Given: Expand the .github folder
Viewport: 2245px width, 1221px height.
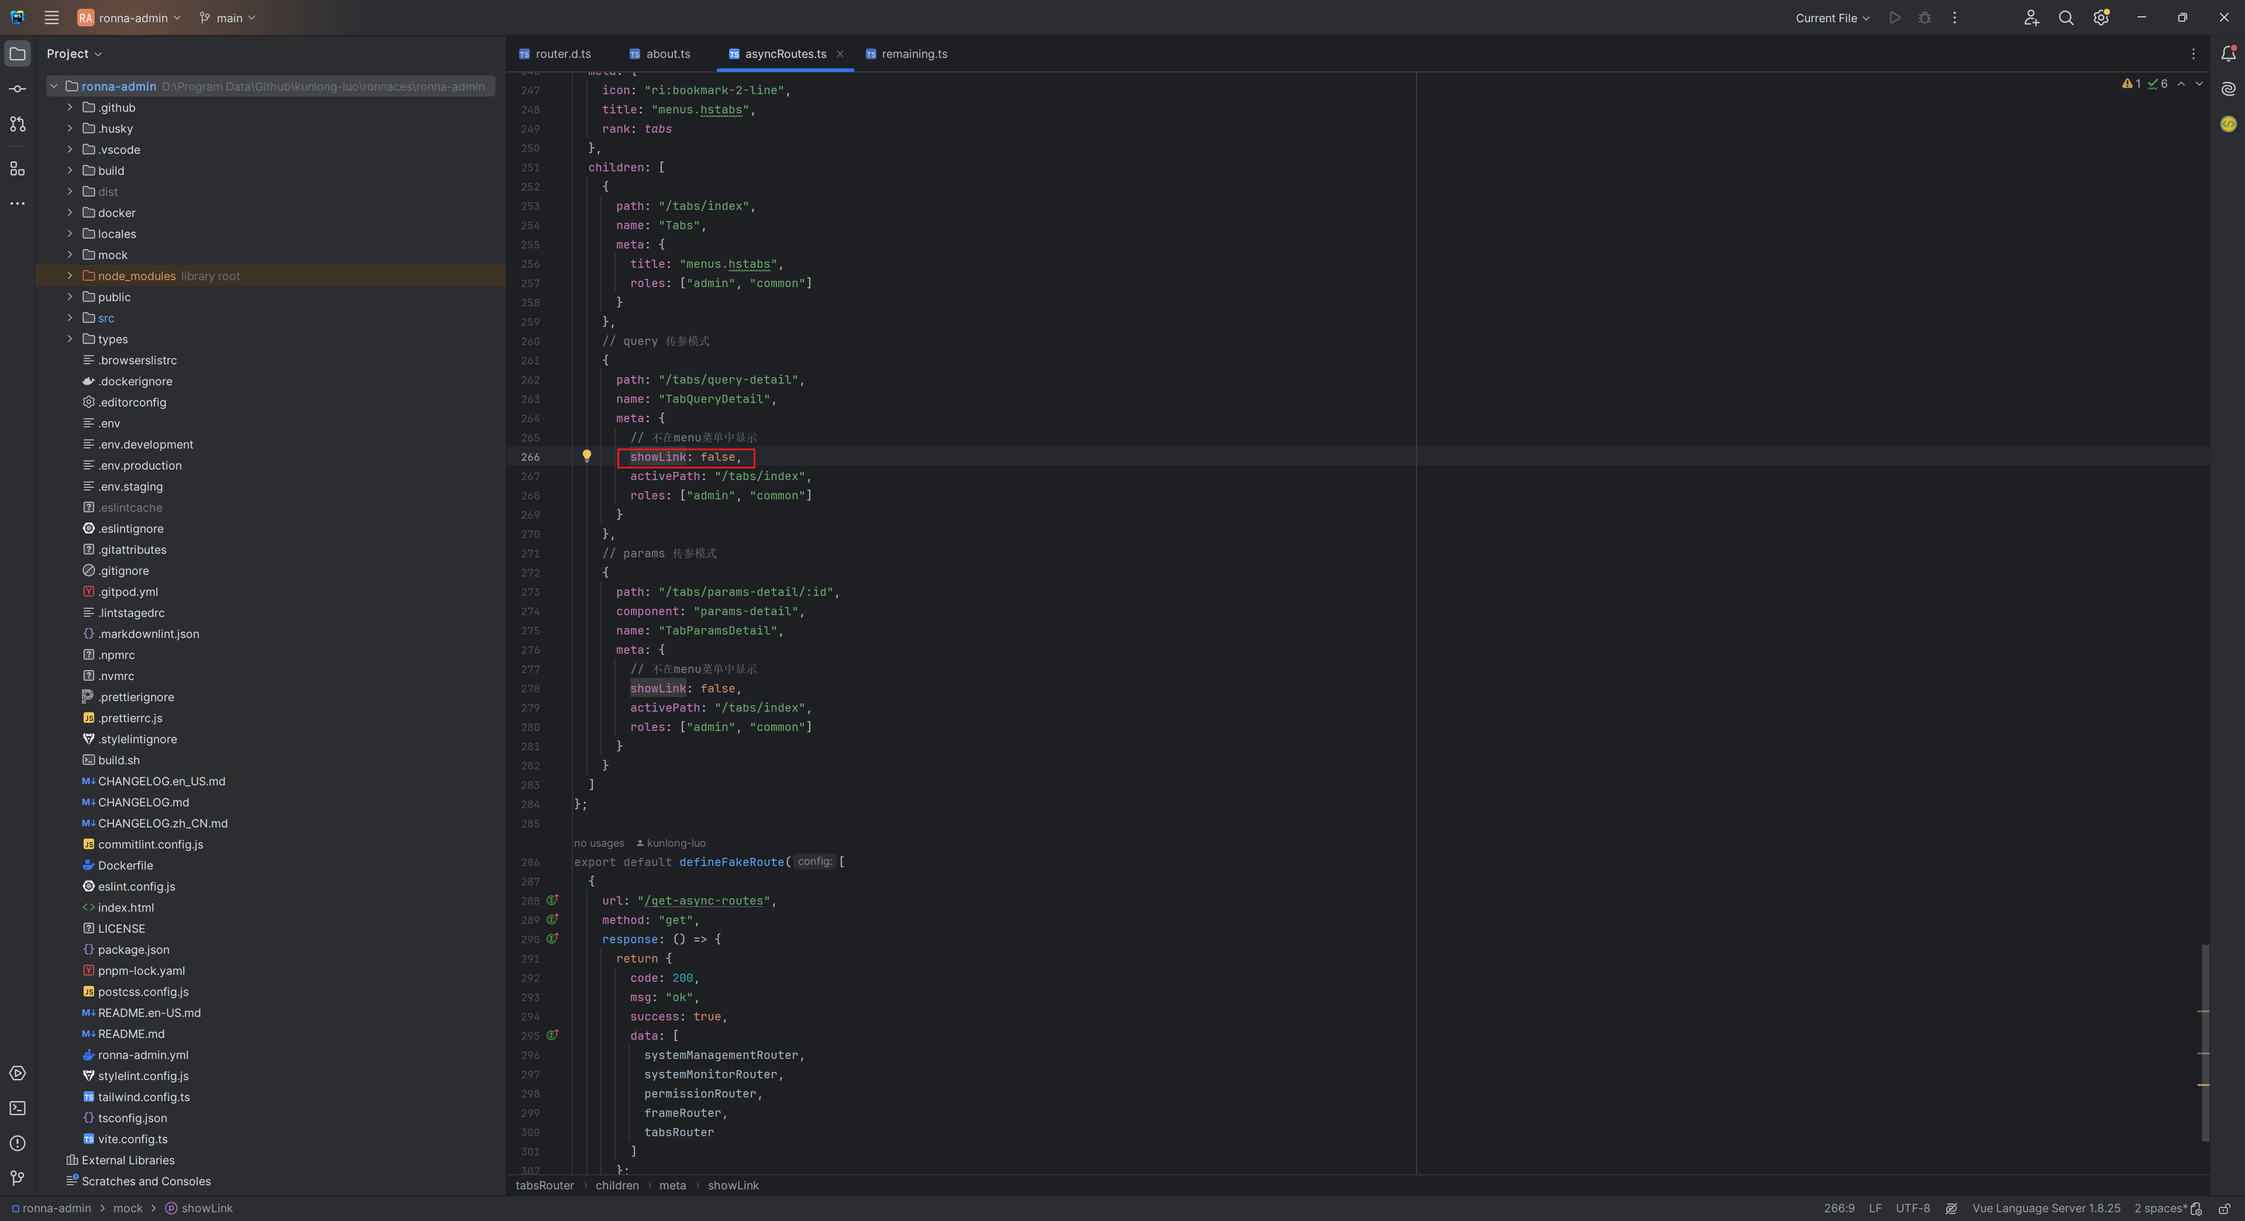Looking at the screenshot, I should (70, 107).
